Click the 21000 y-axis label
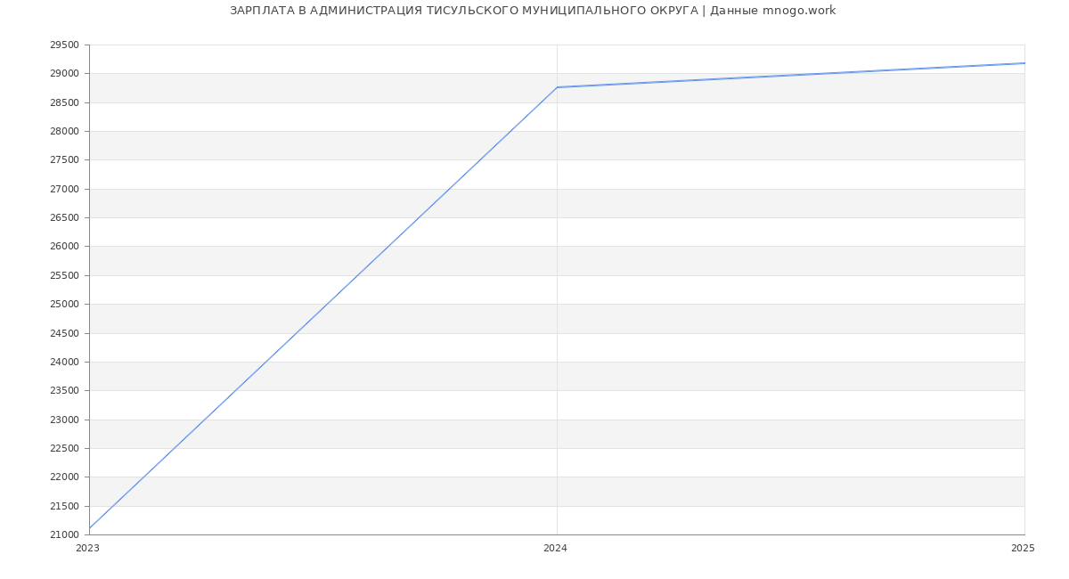Viewport: 1069px width, 579px height. 64,535
